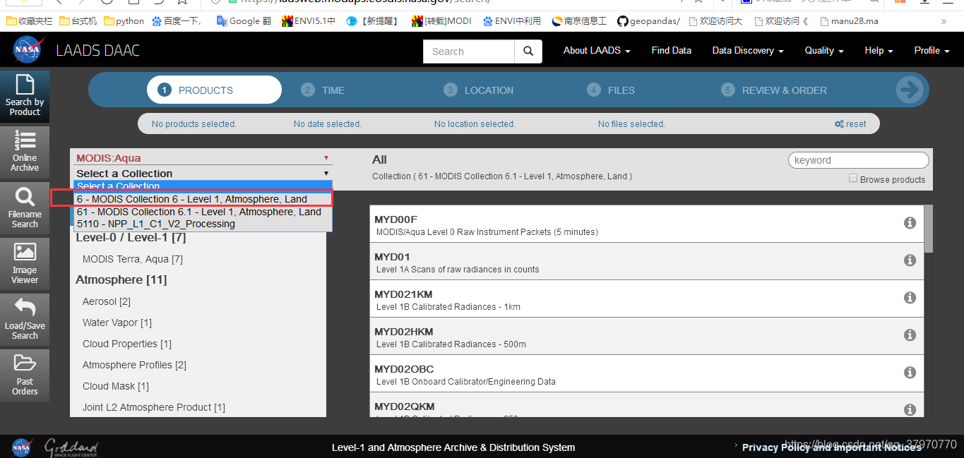Go to the TIME step tab
The height and width of the screenshot is (458, 964).
pyautogui.click(x=323, y=90)
